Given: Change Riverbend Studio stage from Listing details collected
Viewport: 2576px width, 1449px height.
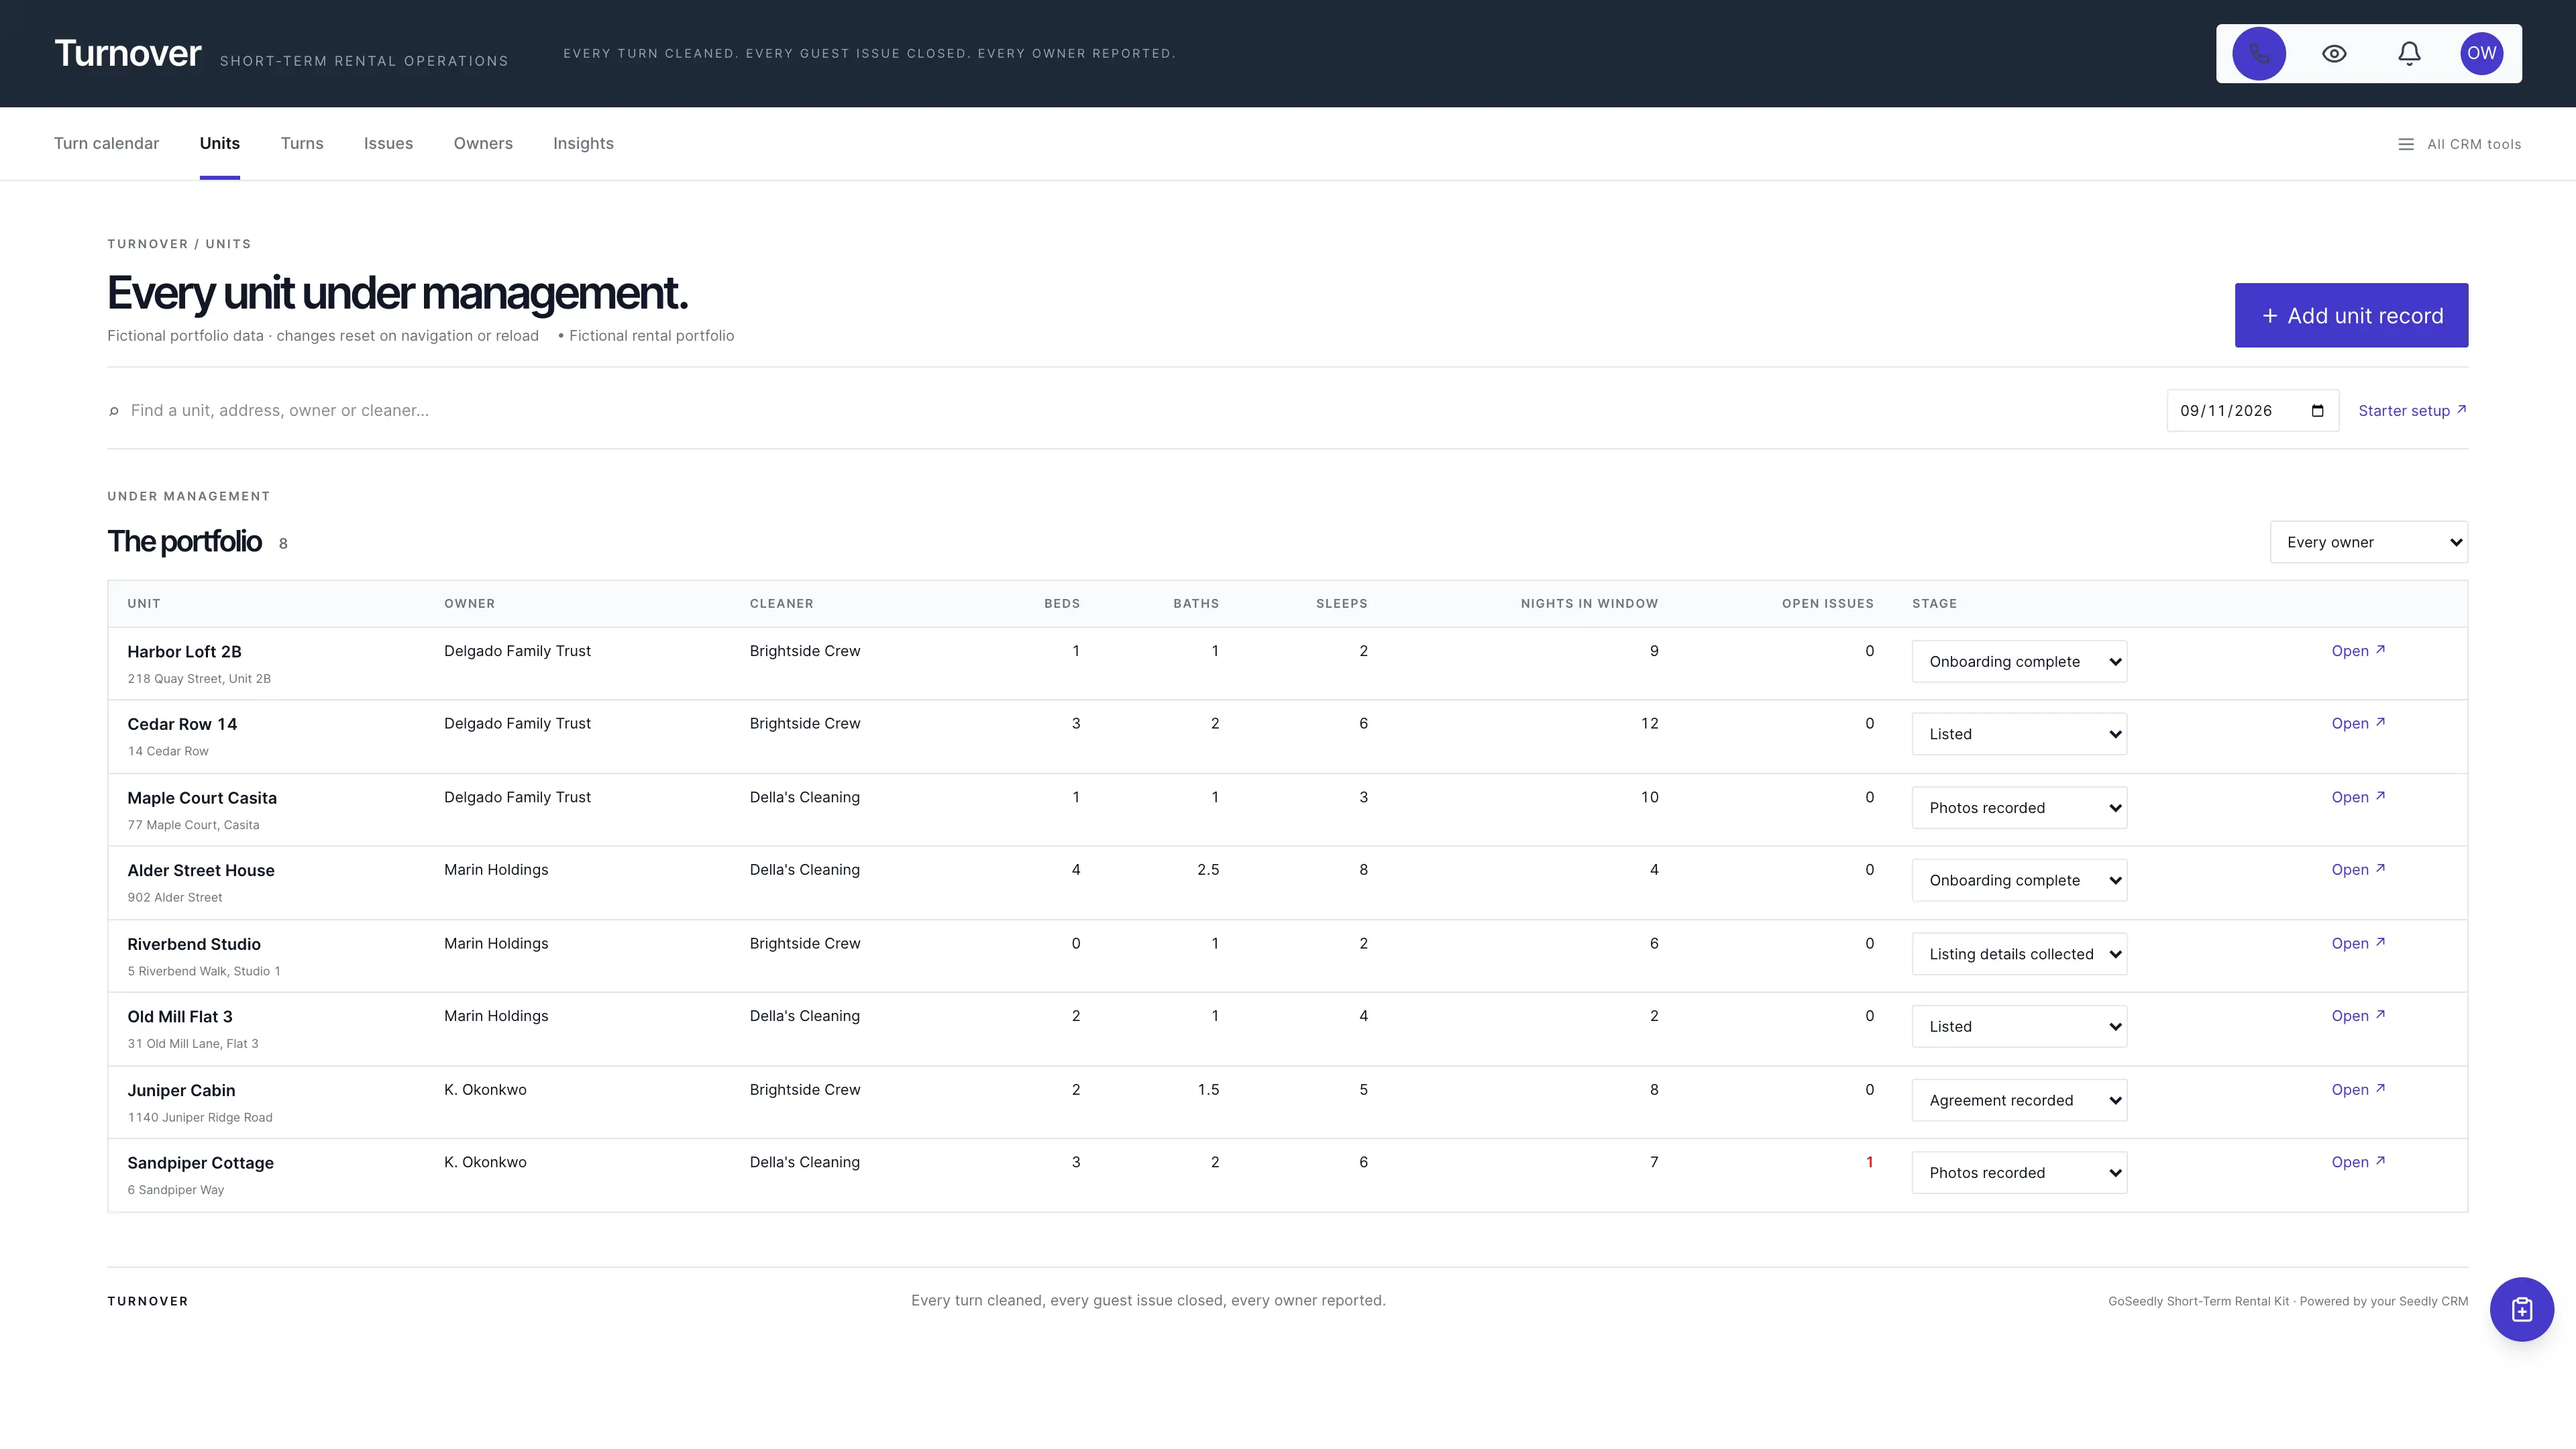Looking at the screenshot, I should point(2019,954).
